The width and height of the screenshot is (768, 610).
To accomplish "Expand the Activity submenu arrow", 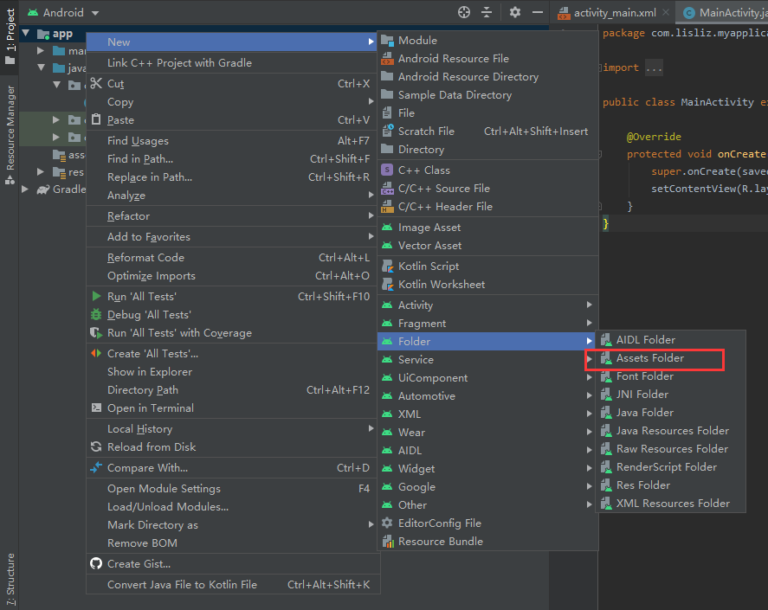I will (590, 305).
